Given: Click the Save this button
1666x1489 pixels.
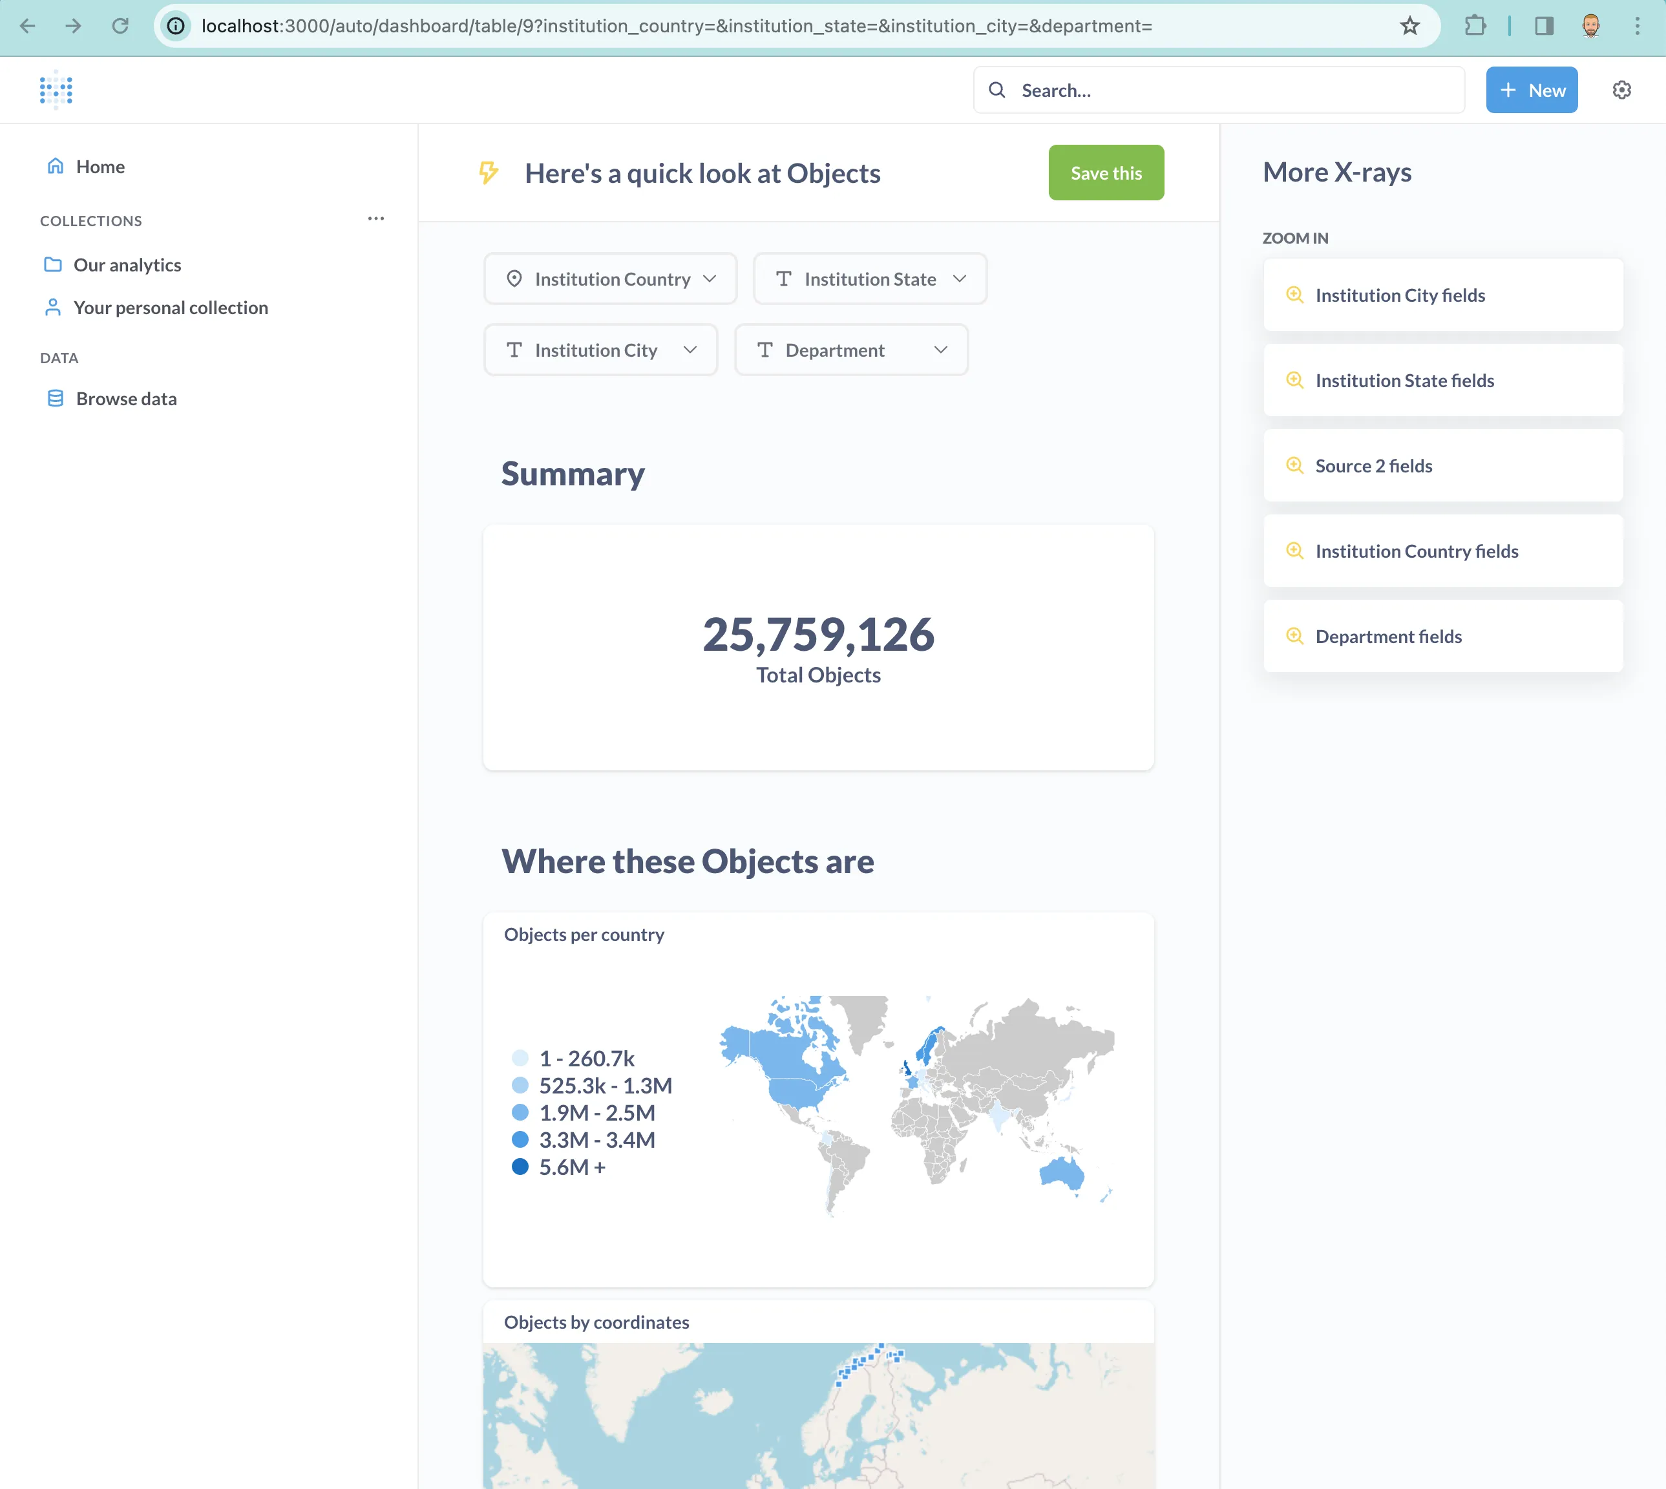Looking at the screenshot, I should pyautogui.click(x=1106, y=173).
